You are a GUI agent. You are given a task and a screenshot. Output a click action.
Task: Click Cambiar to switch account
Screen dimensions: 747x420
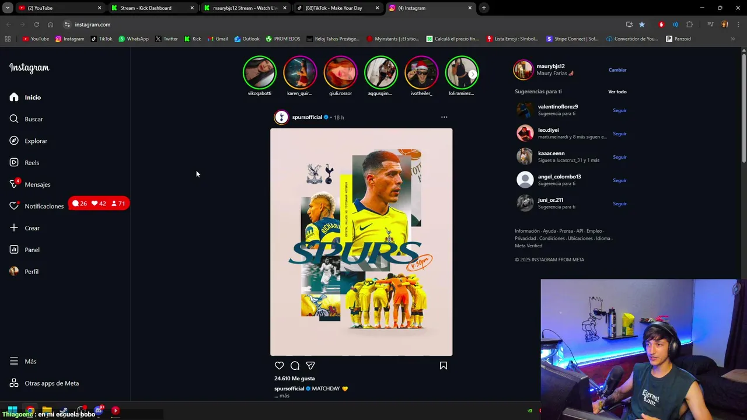click(617, 70)
